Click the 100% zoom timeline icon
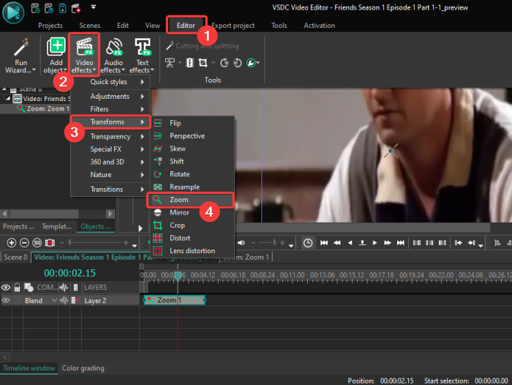The width and height of the screenshot is (512, 385). pyautogui.click(x=37, y=243)
